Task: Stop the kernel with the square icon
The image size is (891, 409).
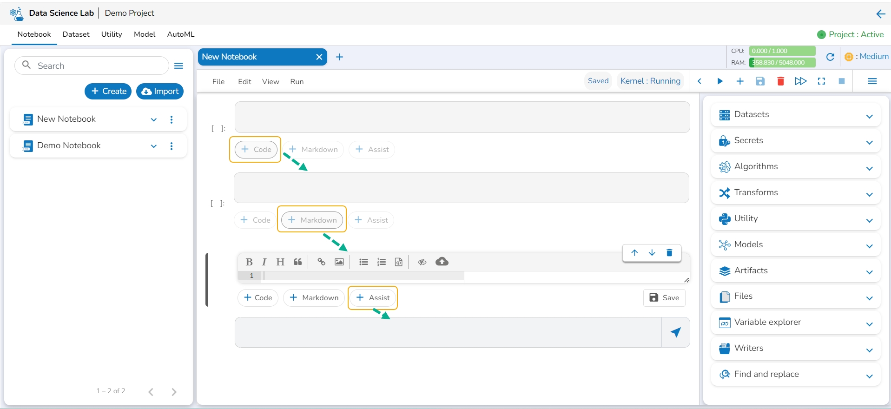Action: [x=842, y=81]
